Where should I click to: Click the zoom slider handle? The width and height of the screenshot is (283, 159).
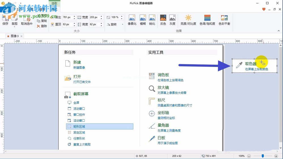(x=263, y=156)
